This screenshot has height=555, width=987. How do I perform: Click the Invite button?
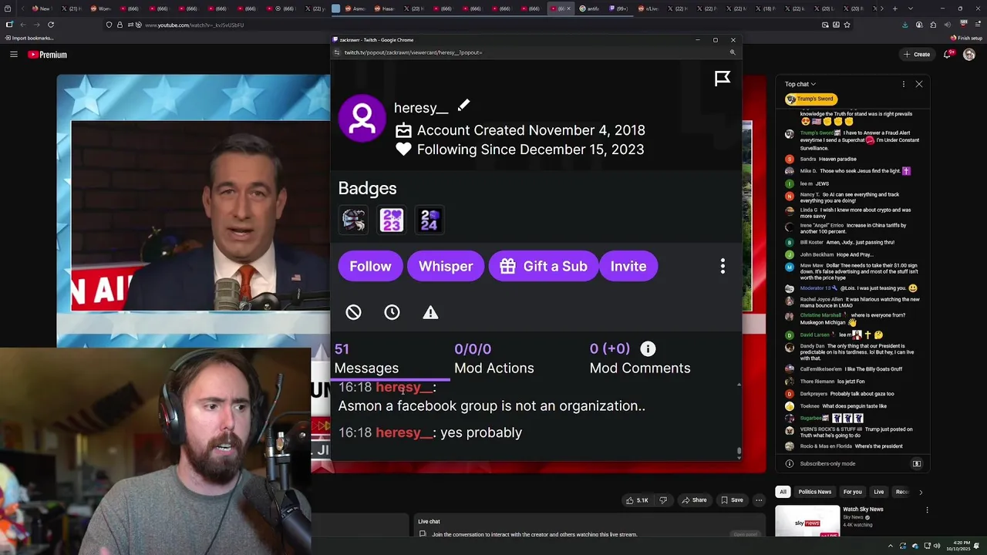tap(628, 266)
